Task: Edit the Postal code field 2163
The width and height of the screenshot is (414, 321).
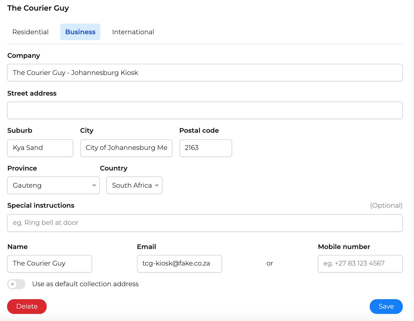Action: click(206, 148)
